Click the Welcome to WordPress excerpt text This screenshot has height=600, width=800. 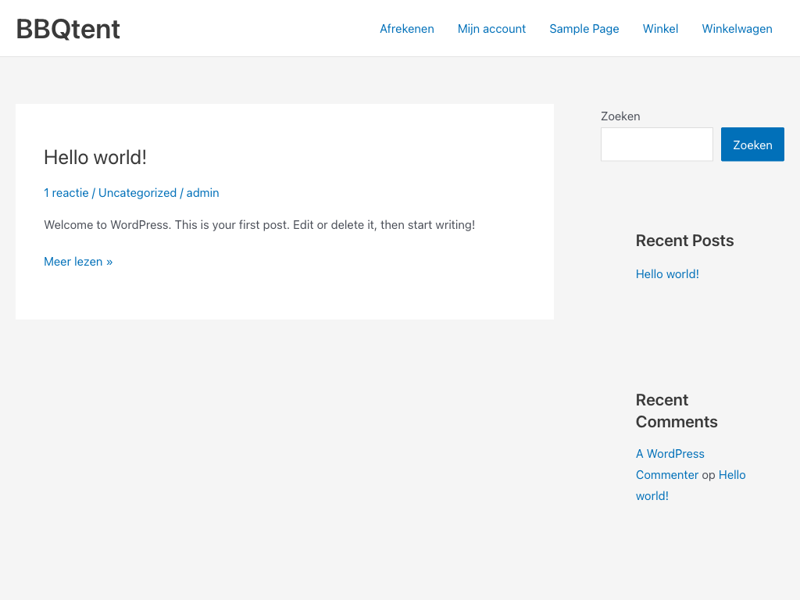259,225
